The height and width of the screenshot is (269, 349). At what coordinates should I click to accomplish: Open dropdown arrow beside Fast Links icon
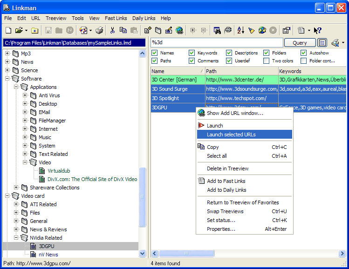coord(309,30)
